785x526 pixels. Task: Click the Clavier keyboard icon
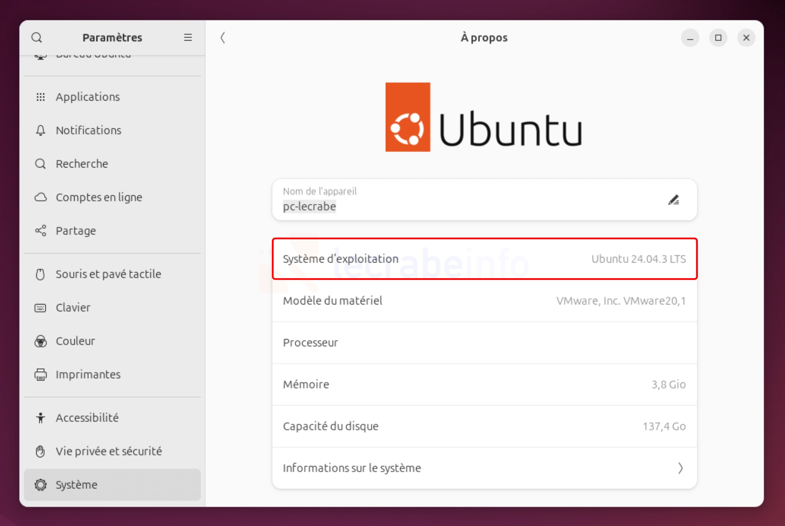tap(41, 307)
